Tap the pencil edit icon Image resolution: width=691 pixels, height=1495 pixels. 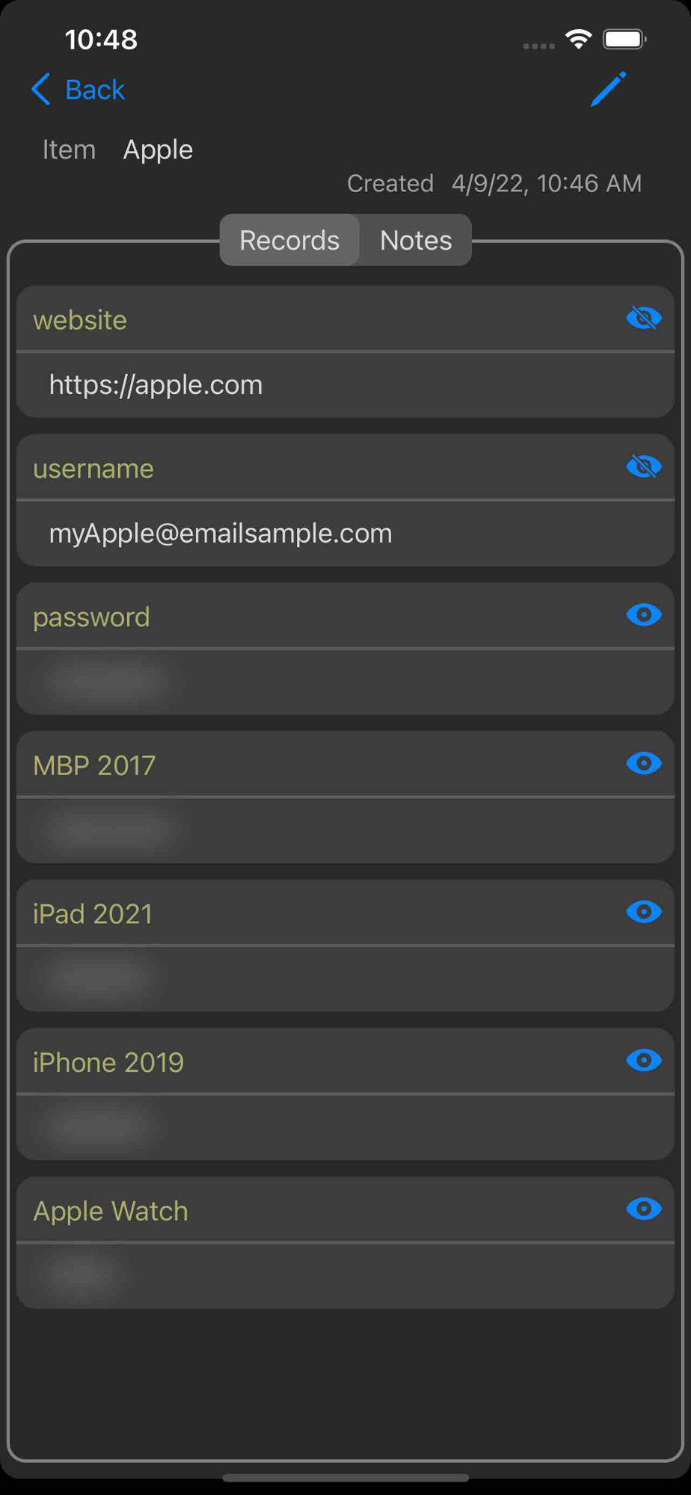[x=608, y=90]
